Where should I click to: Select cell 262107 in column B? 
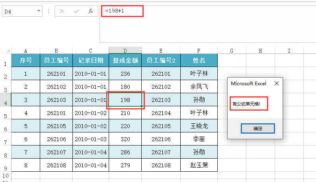56,152
